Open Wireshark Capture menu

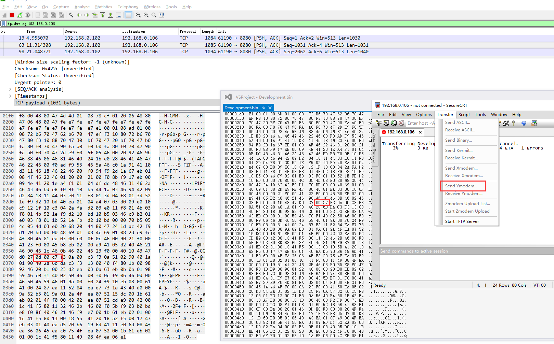point(61,6)
